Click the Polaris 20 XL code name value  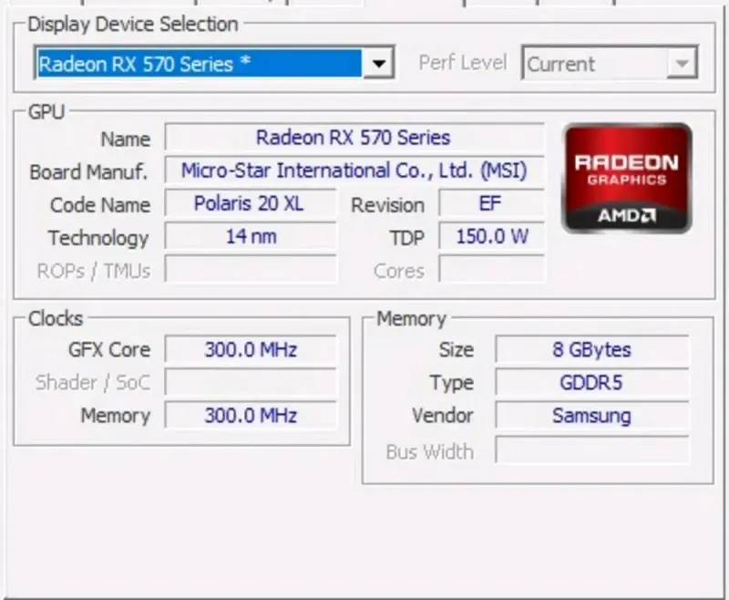pos(250,203)
